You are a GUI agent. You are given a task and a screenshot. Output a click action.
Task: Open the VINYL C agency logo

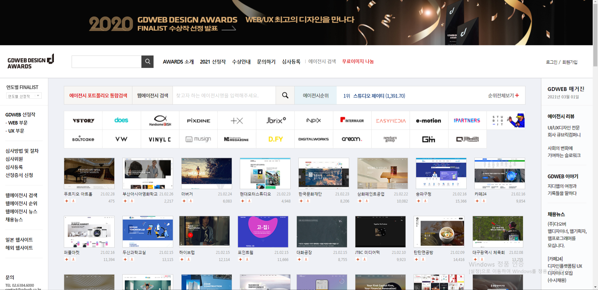[160, 139]
